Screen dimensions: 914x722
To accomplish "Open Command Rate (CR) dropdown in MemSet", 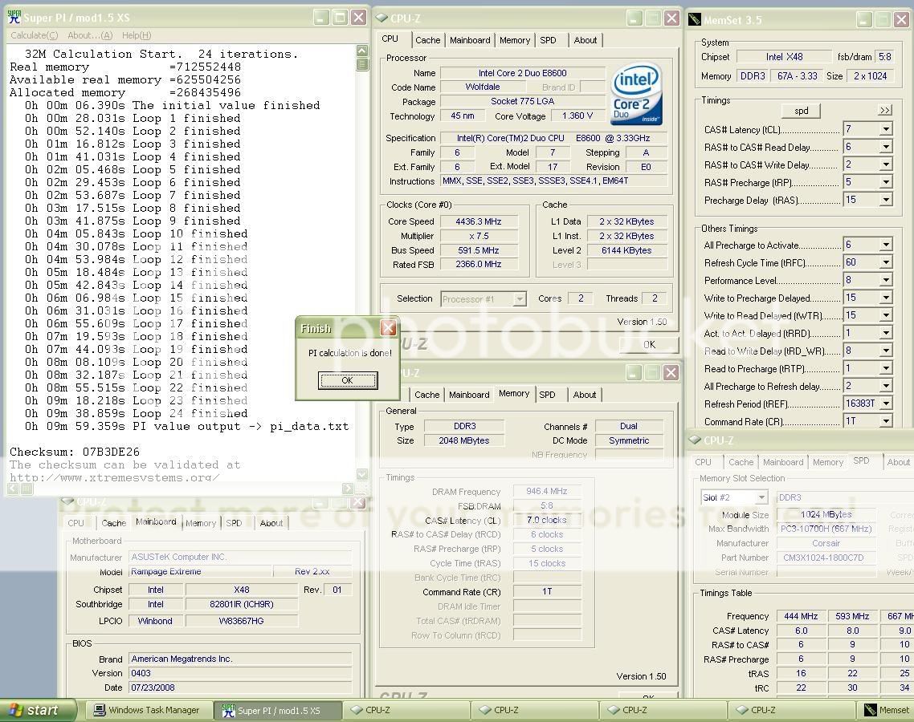I will point(885,420).
